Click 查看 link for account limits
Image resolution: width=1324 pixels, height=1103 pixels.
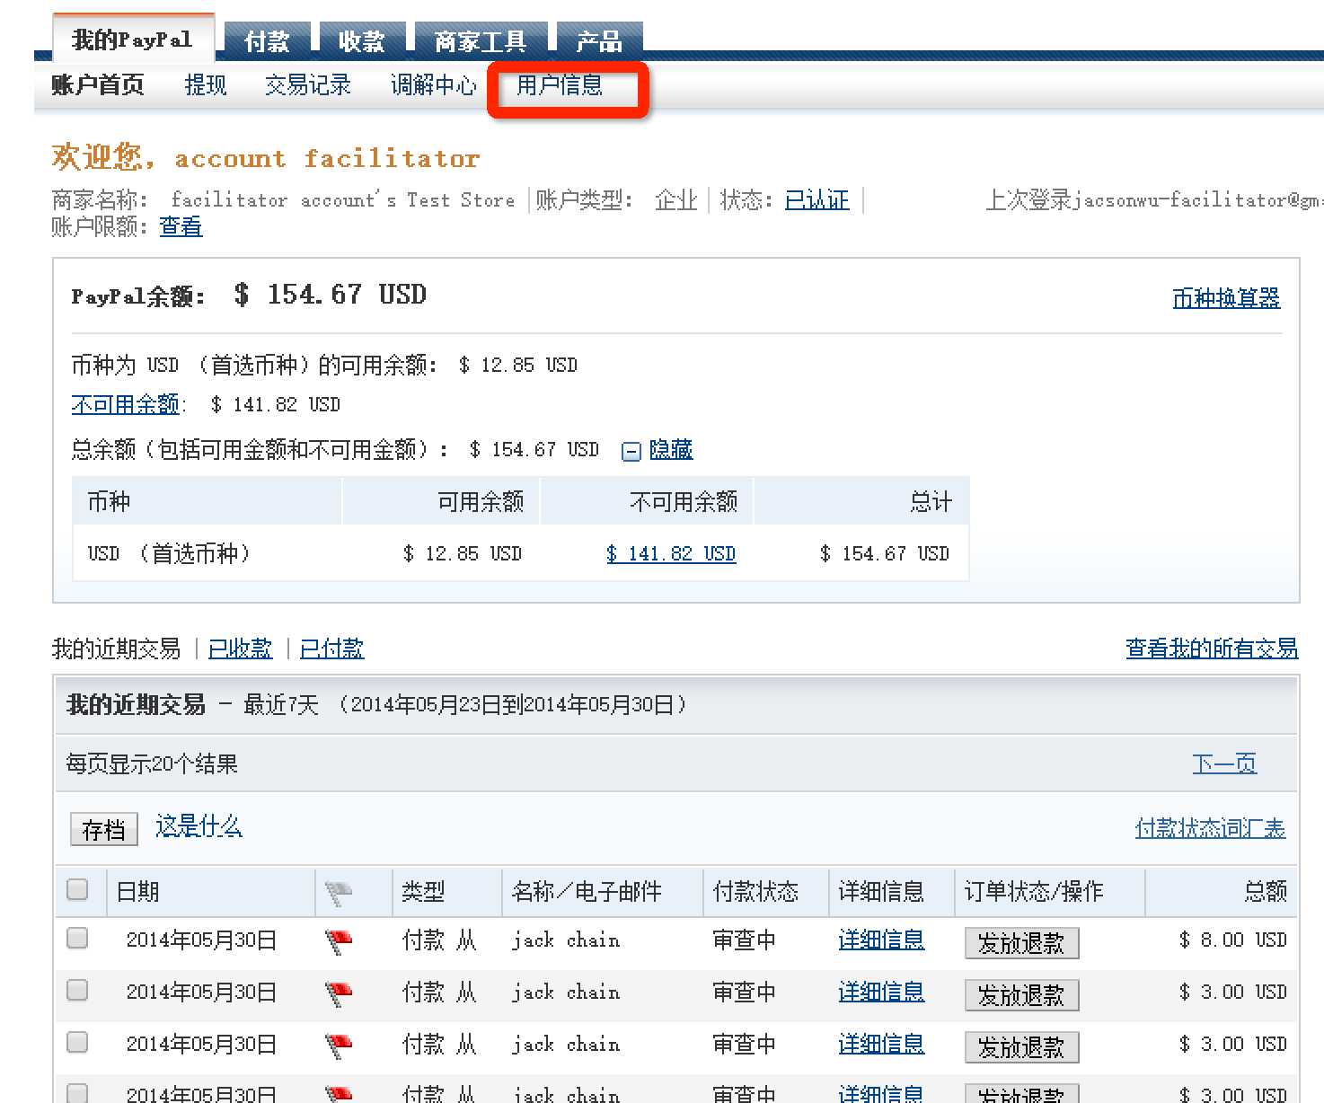click(x=181, y=226)
